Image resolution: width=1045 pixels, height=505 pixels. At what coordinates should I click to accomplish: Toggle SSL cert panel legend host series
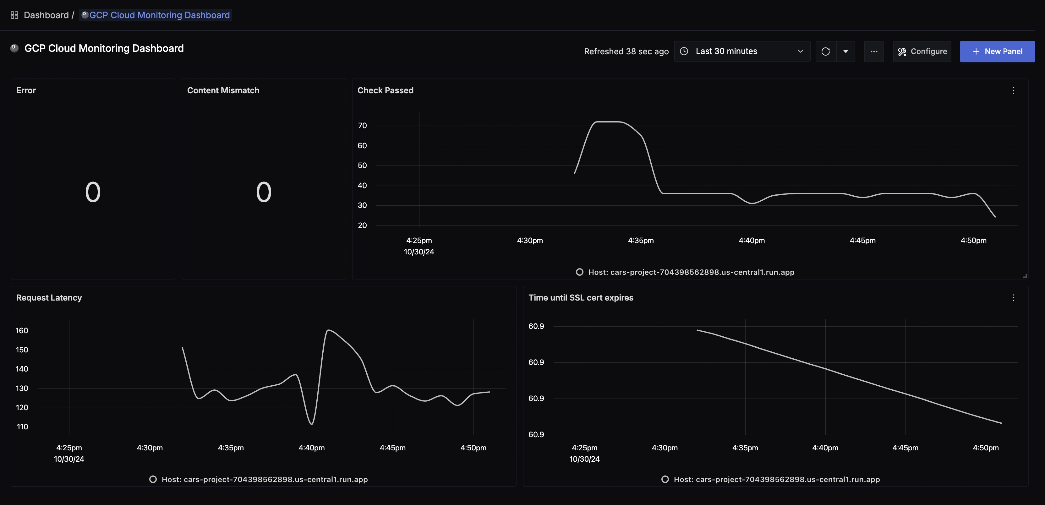tap(770, 480)
